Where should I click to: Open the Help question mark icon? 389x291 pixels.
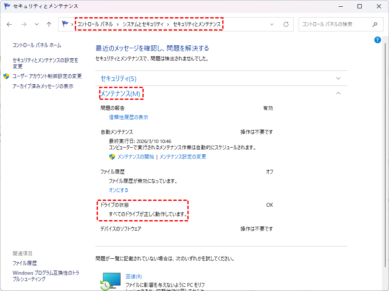(x=377, y=40)
